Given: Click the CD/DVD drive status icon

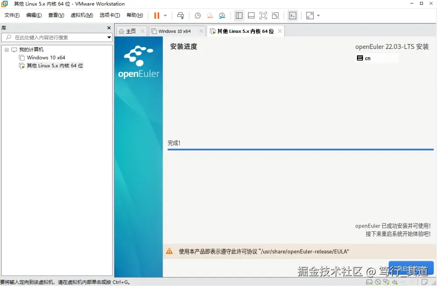Looking at the screenshot, I should point(378,282).
